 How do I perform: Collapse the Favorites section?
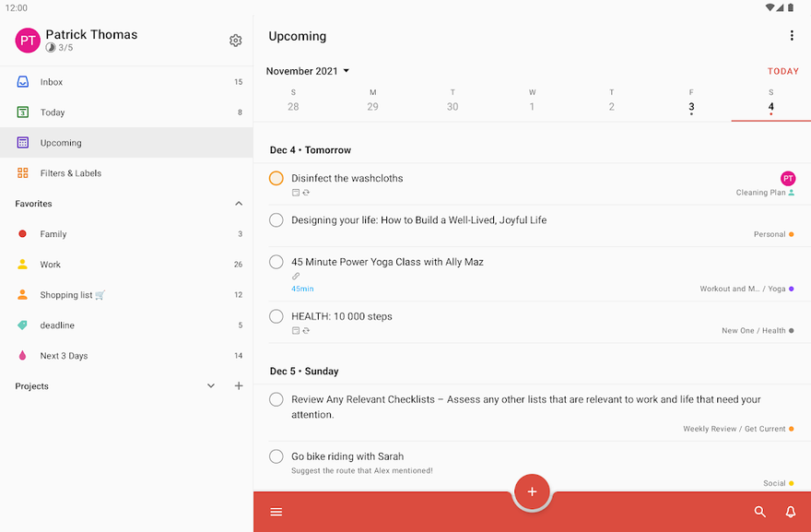239,204
